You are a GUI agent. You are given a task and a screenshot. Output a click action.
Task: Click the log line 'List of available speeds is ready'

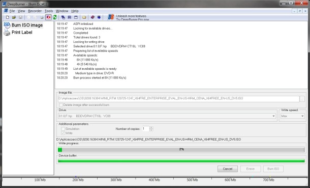95,69
